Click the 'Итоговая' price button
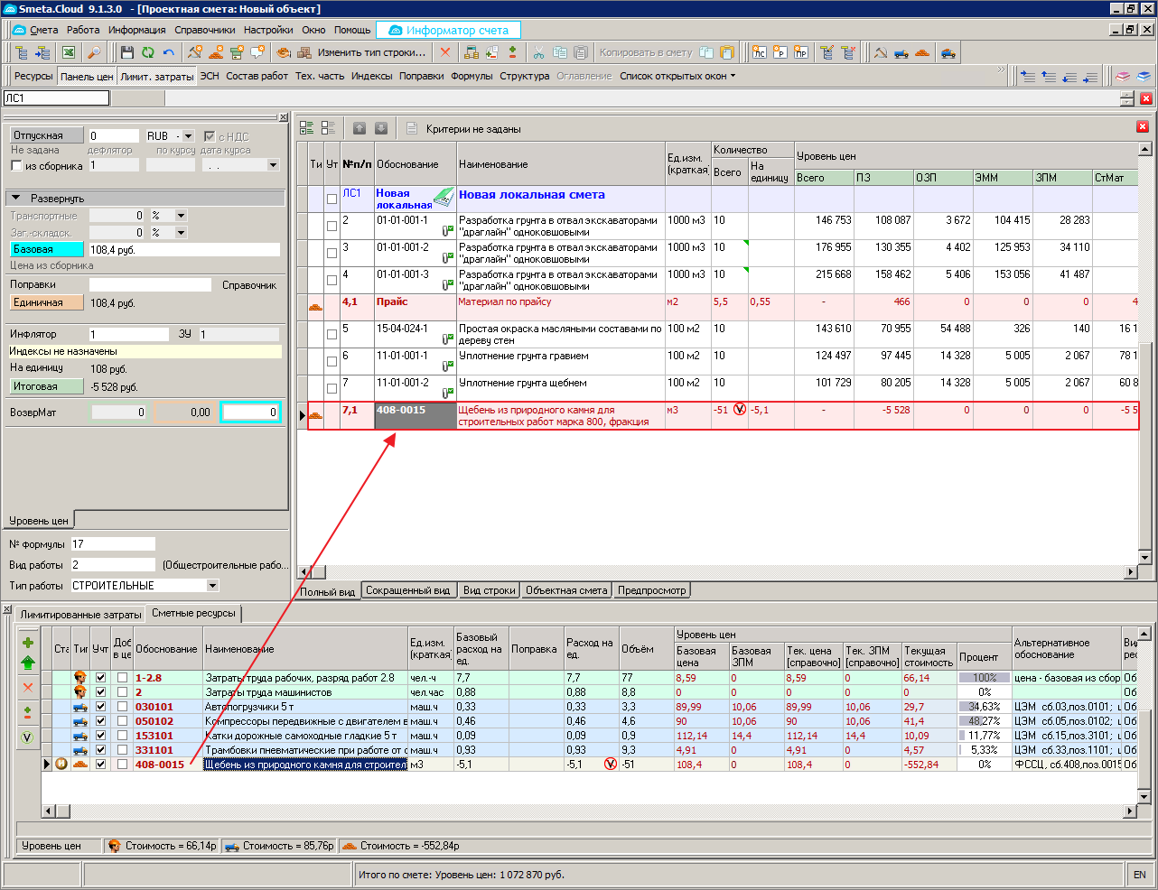Image resolution: width=1158 pixels, height=890 pixels. coord(46,386)
